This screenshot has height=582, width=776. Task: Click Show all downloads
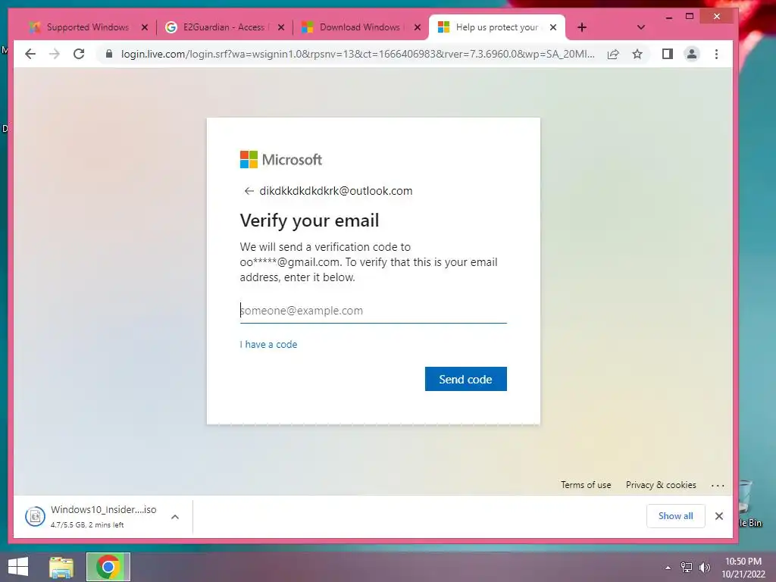coord(675,516)
